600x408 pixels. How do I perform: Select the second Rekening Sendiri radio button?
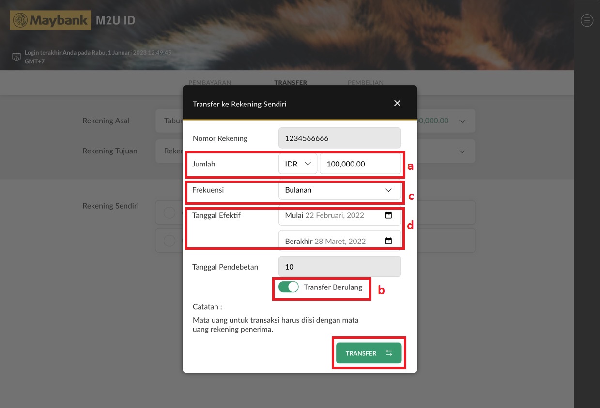click(169, 241)
